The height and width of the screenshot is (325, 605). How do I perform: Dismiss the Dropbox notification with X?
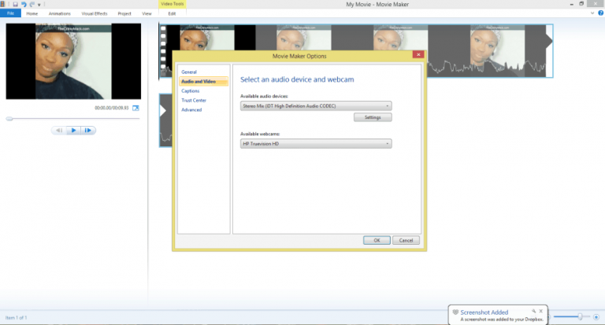(541, 311)
